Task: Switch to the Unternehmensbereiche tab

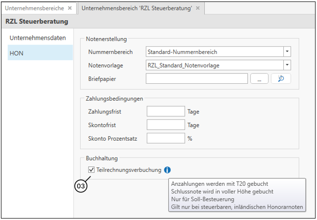Action: pyautogui.click(x=34, y=8)
